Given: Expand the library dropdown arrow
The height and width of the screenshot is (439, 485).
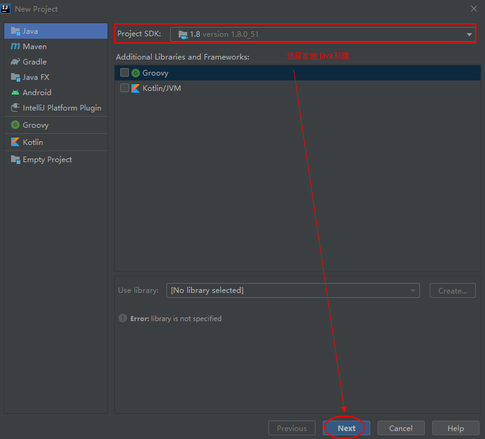Looking at the screenshot, I should pos(413,290).
